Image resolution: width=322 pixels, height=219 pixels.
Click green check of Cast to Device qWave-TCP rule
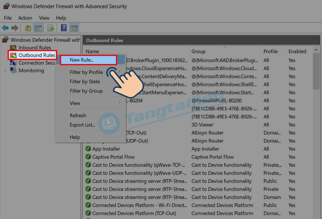(88, 165)
